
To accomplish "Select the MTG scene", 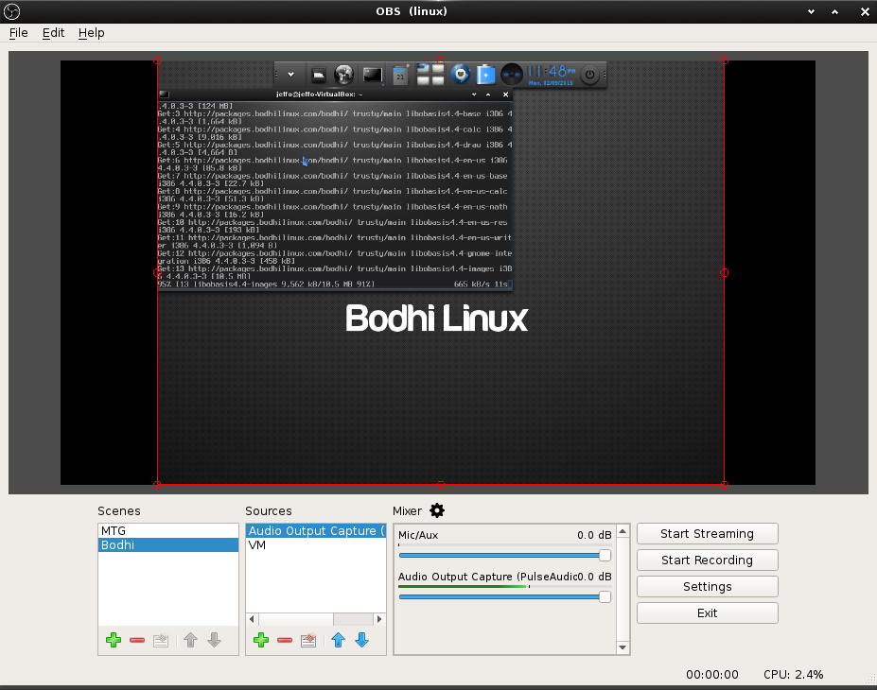I will (x=167, y=531).
